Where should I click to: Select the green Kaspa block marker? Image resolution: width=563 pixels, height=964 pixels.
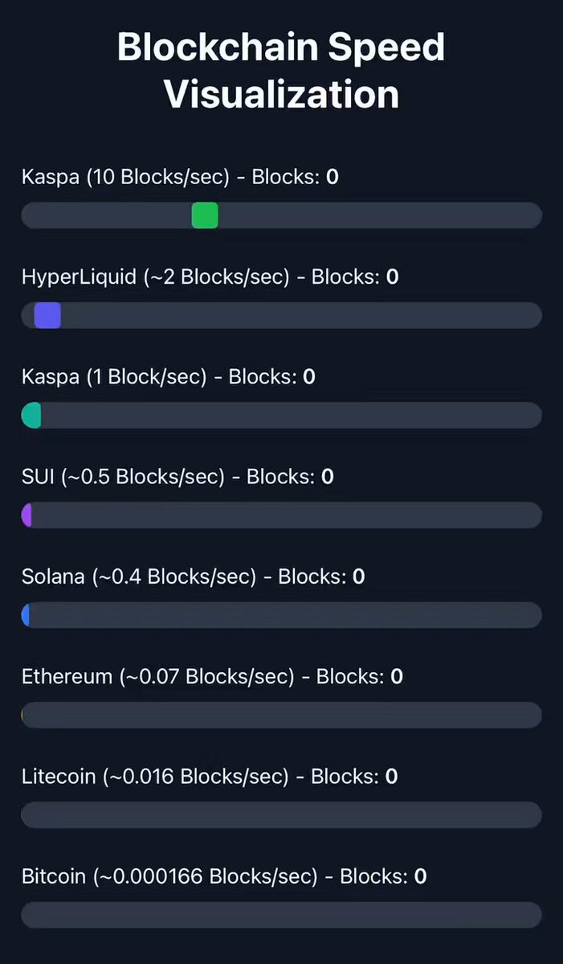(x=204, y=215)
